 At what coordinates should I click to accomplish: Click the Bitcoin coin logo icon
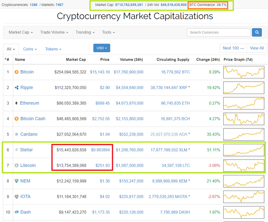click(x=16, y=72)
